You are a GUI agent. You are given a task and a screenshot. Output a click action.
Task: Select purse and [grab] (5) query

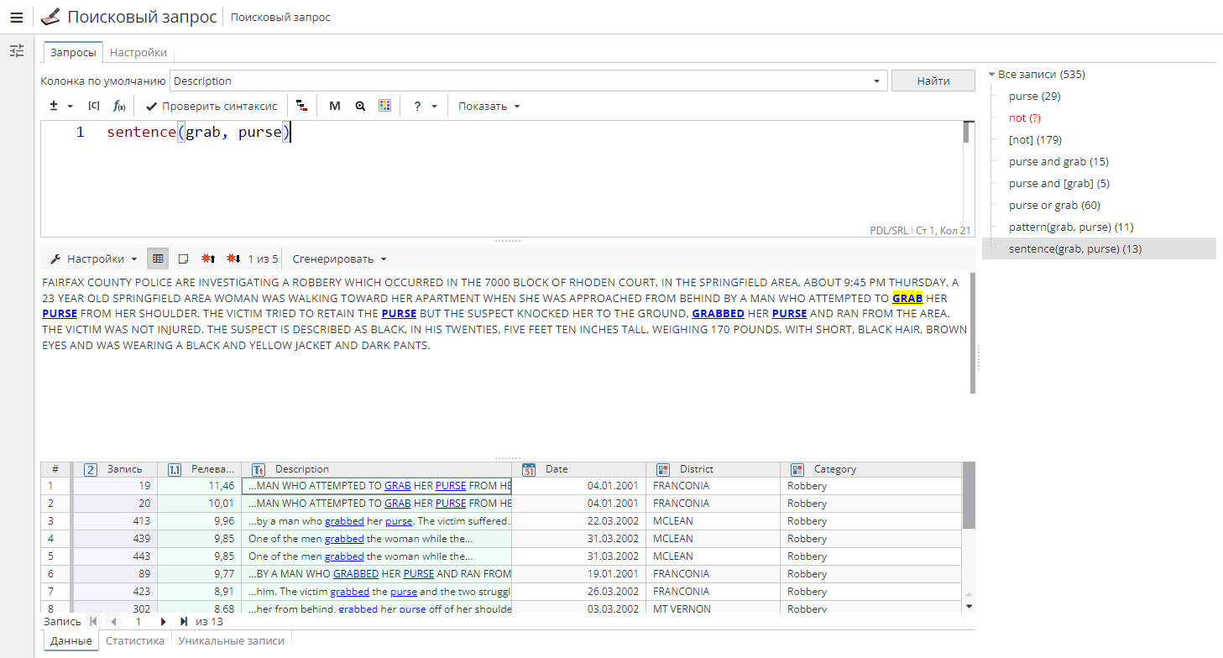[x=1059, y=183]
